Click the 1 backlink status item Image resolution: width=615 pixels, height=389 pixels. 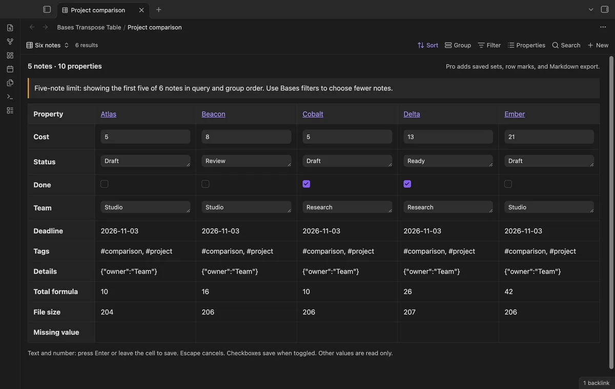pos(597,383)
